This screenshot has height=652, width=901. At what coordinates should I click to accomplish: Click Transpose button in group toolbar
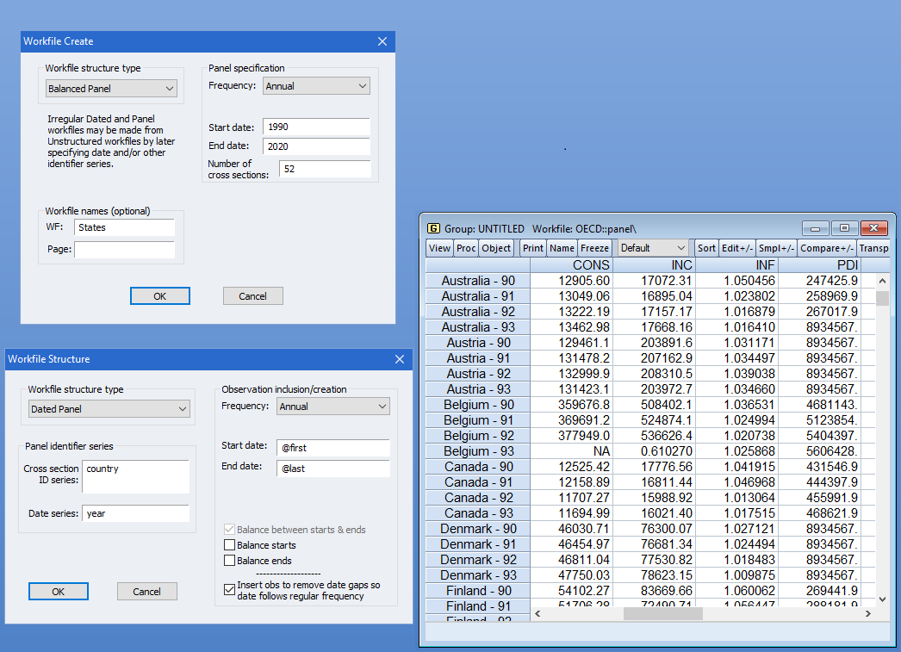873,248
